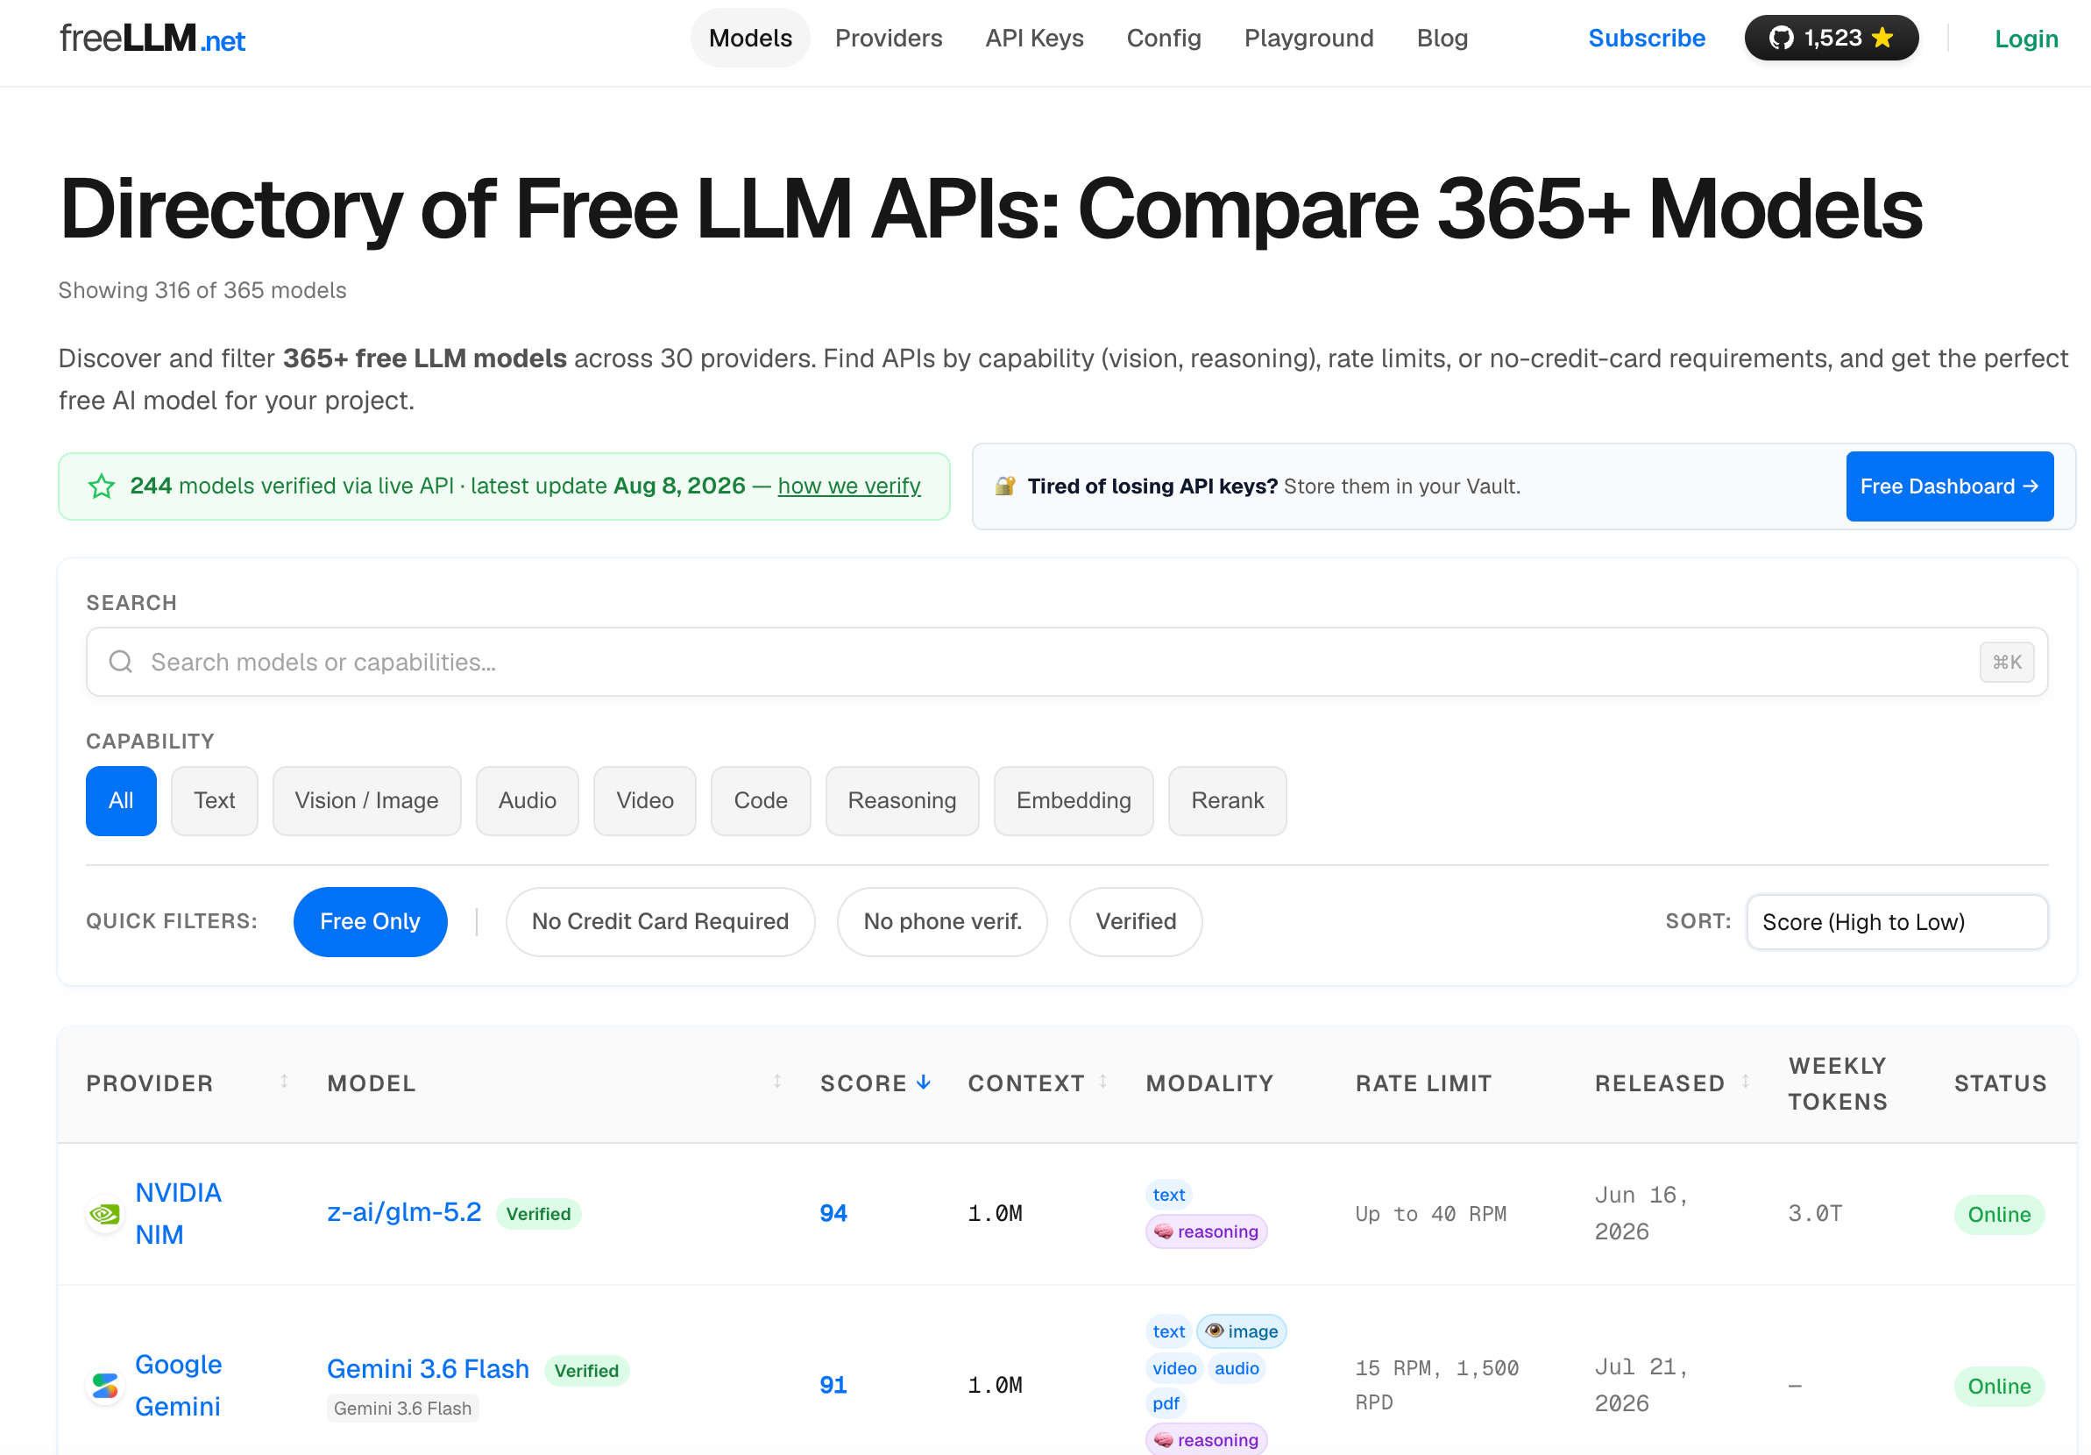Filter by Audio capability
The width and height of the screenshot is (2091, 1455).
[528, 801]
